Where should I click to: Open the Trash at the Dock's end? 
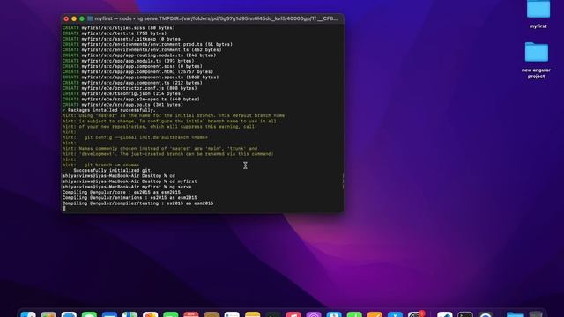click(x=536, y=314)
